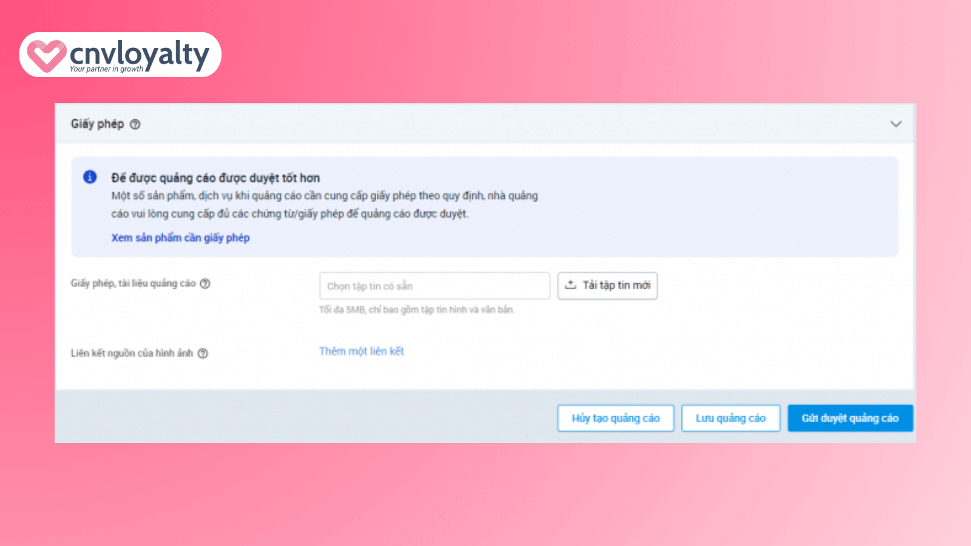Image resolution: width=971 pixels, height=546 pixels.
Task: Open the Xem sản phẩm cần giấy phép link
Action: point(180,238)
